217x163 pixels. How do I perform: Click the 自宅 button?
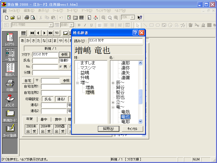pyautogui.click(x=28, y=80)
